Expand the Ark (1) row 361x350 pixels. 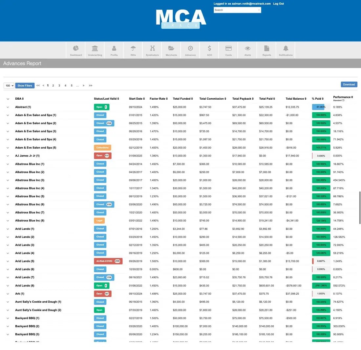coord(8,294)
